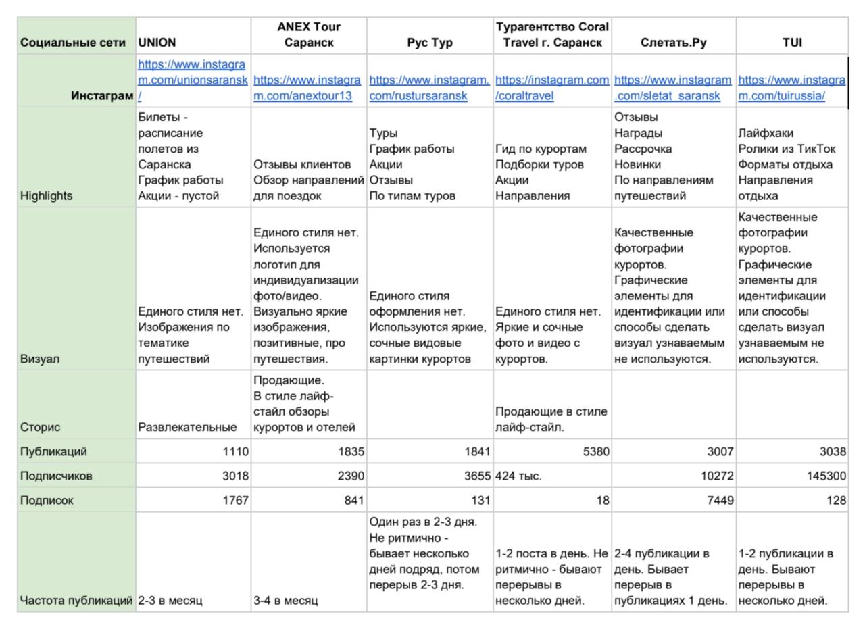The image size is (865, 627).
Task: Click the ANEX following cell 841
Action: (x=309, y=500)
